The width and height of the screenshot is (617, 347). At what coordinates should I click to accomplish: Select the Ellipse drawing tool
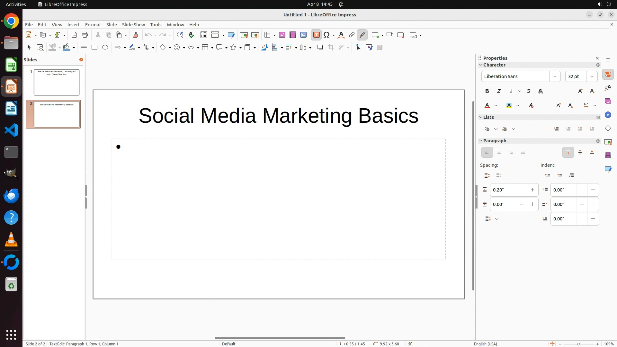pyautogui.click(x=105, y=48)
